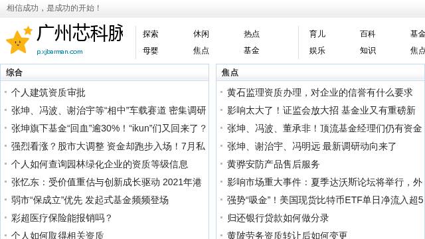Read 强烈看涨？股市大调整 article
Viewport: 425px width, 239px height.
point(108,146)
